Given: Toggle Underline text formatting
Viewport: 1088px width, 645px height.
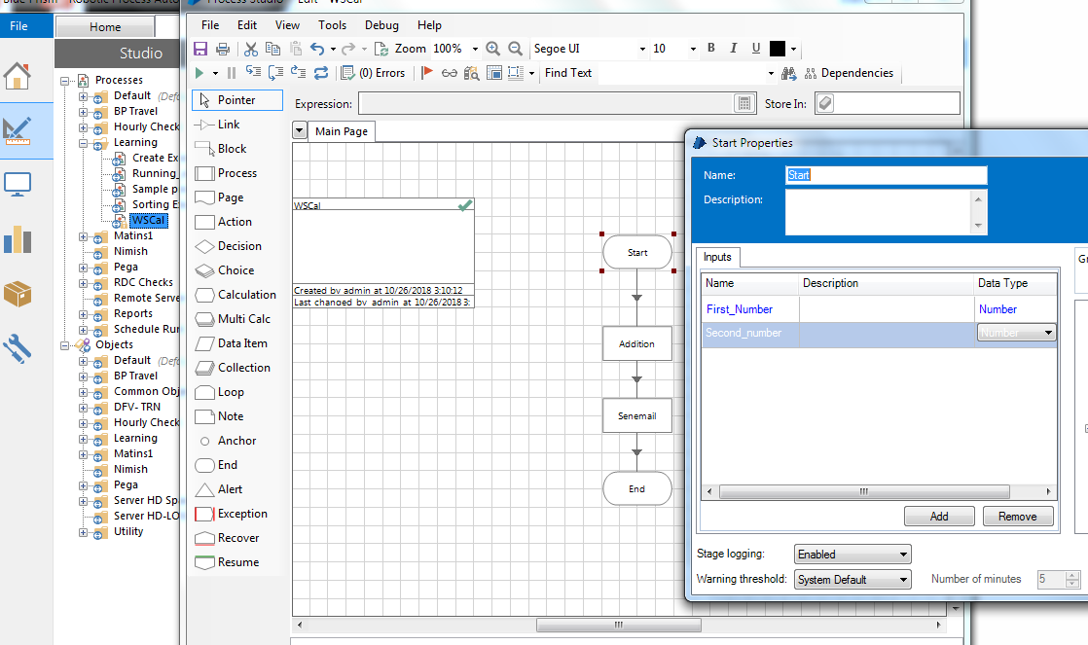Looking at the screenshot, I should coord(755,49).
